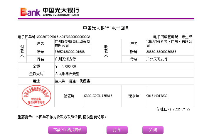Viewport: 209px width, 138px height.
Task: Click the 收款人 column header cell
Action: tap(106, 51)
